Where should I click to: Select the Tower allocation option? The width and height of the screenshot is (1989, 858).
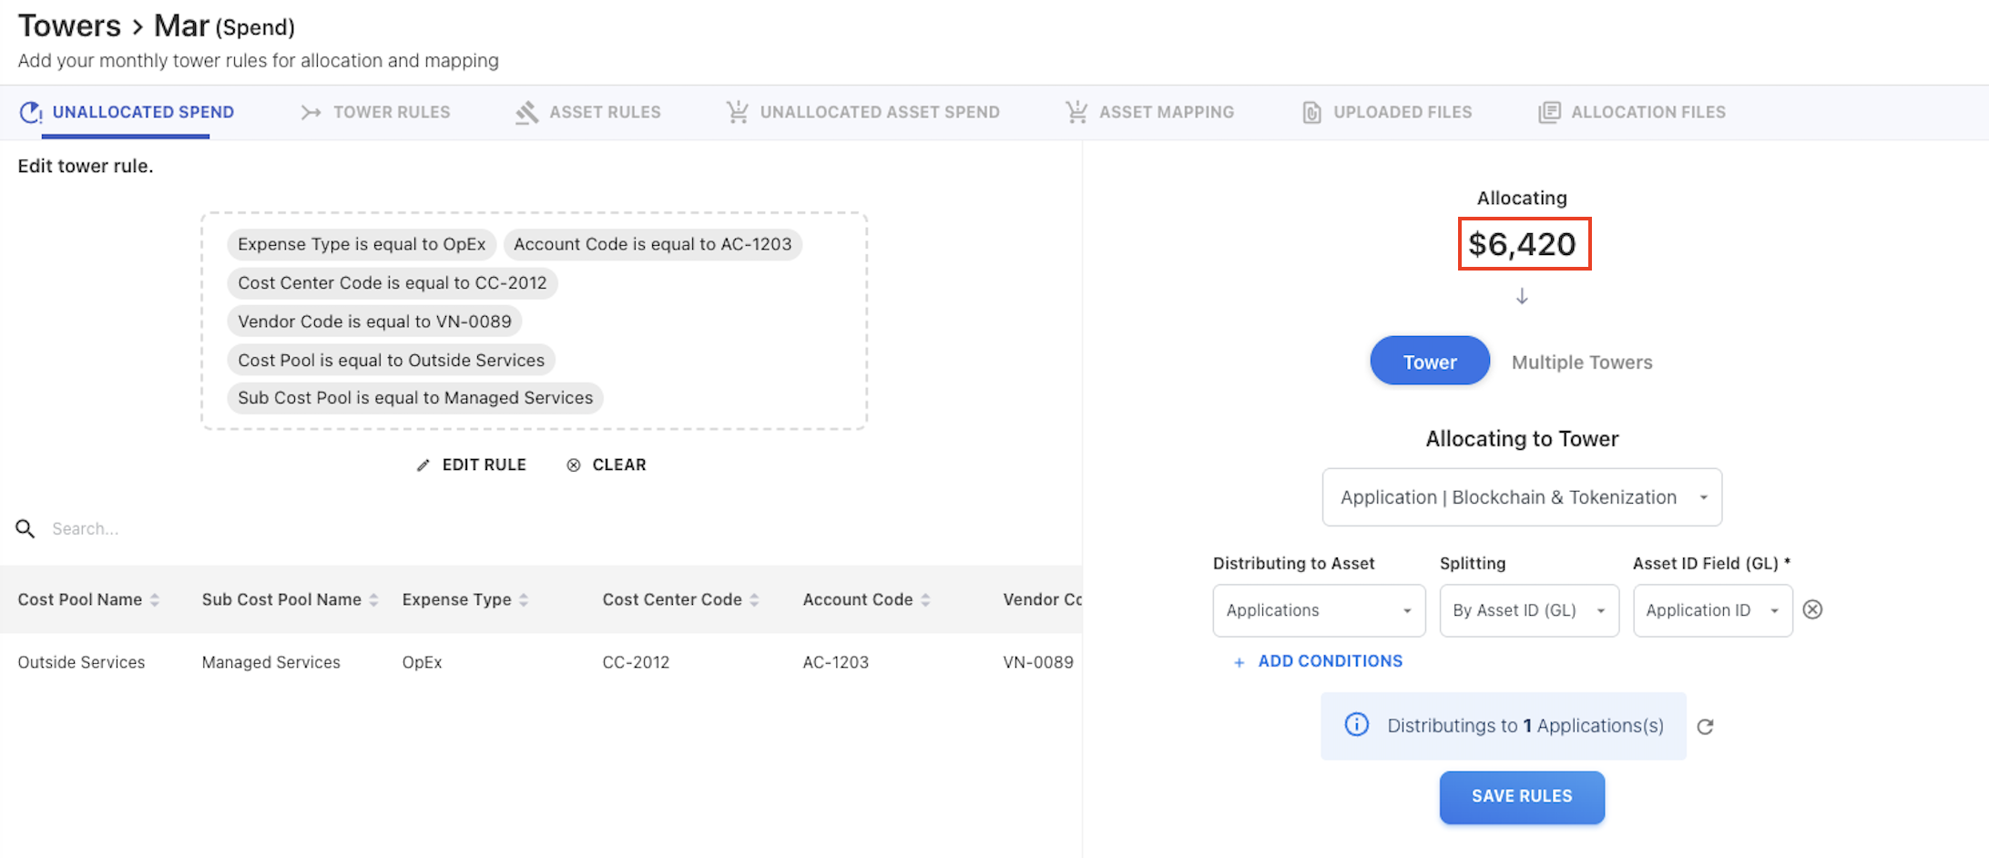coord(1429,361)
